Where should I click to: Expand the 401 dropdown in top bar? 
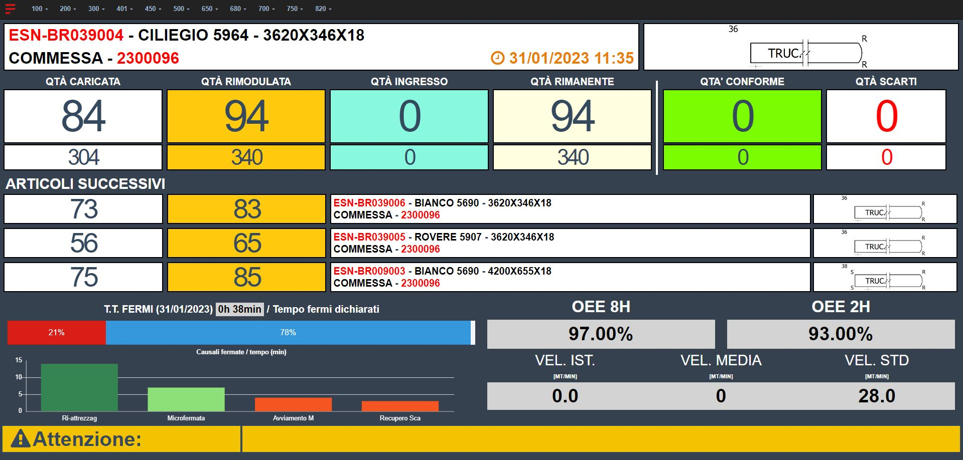pyautogui.click(x=125, y=9)
